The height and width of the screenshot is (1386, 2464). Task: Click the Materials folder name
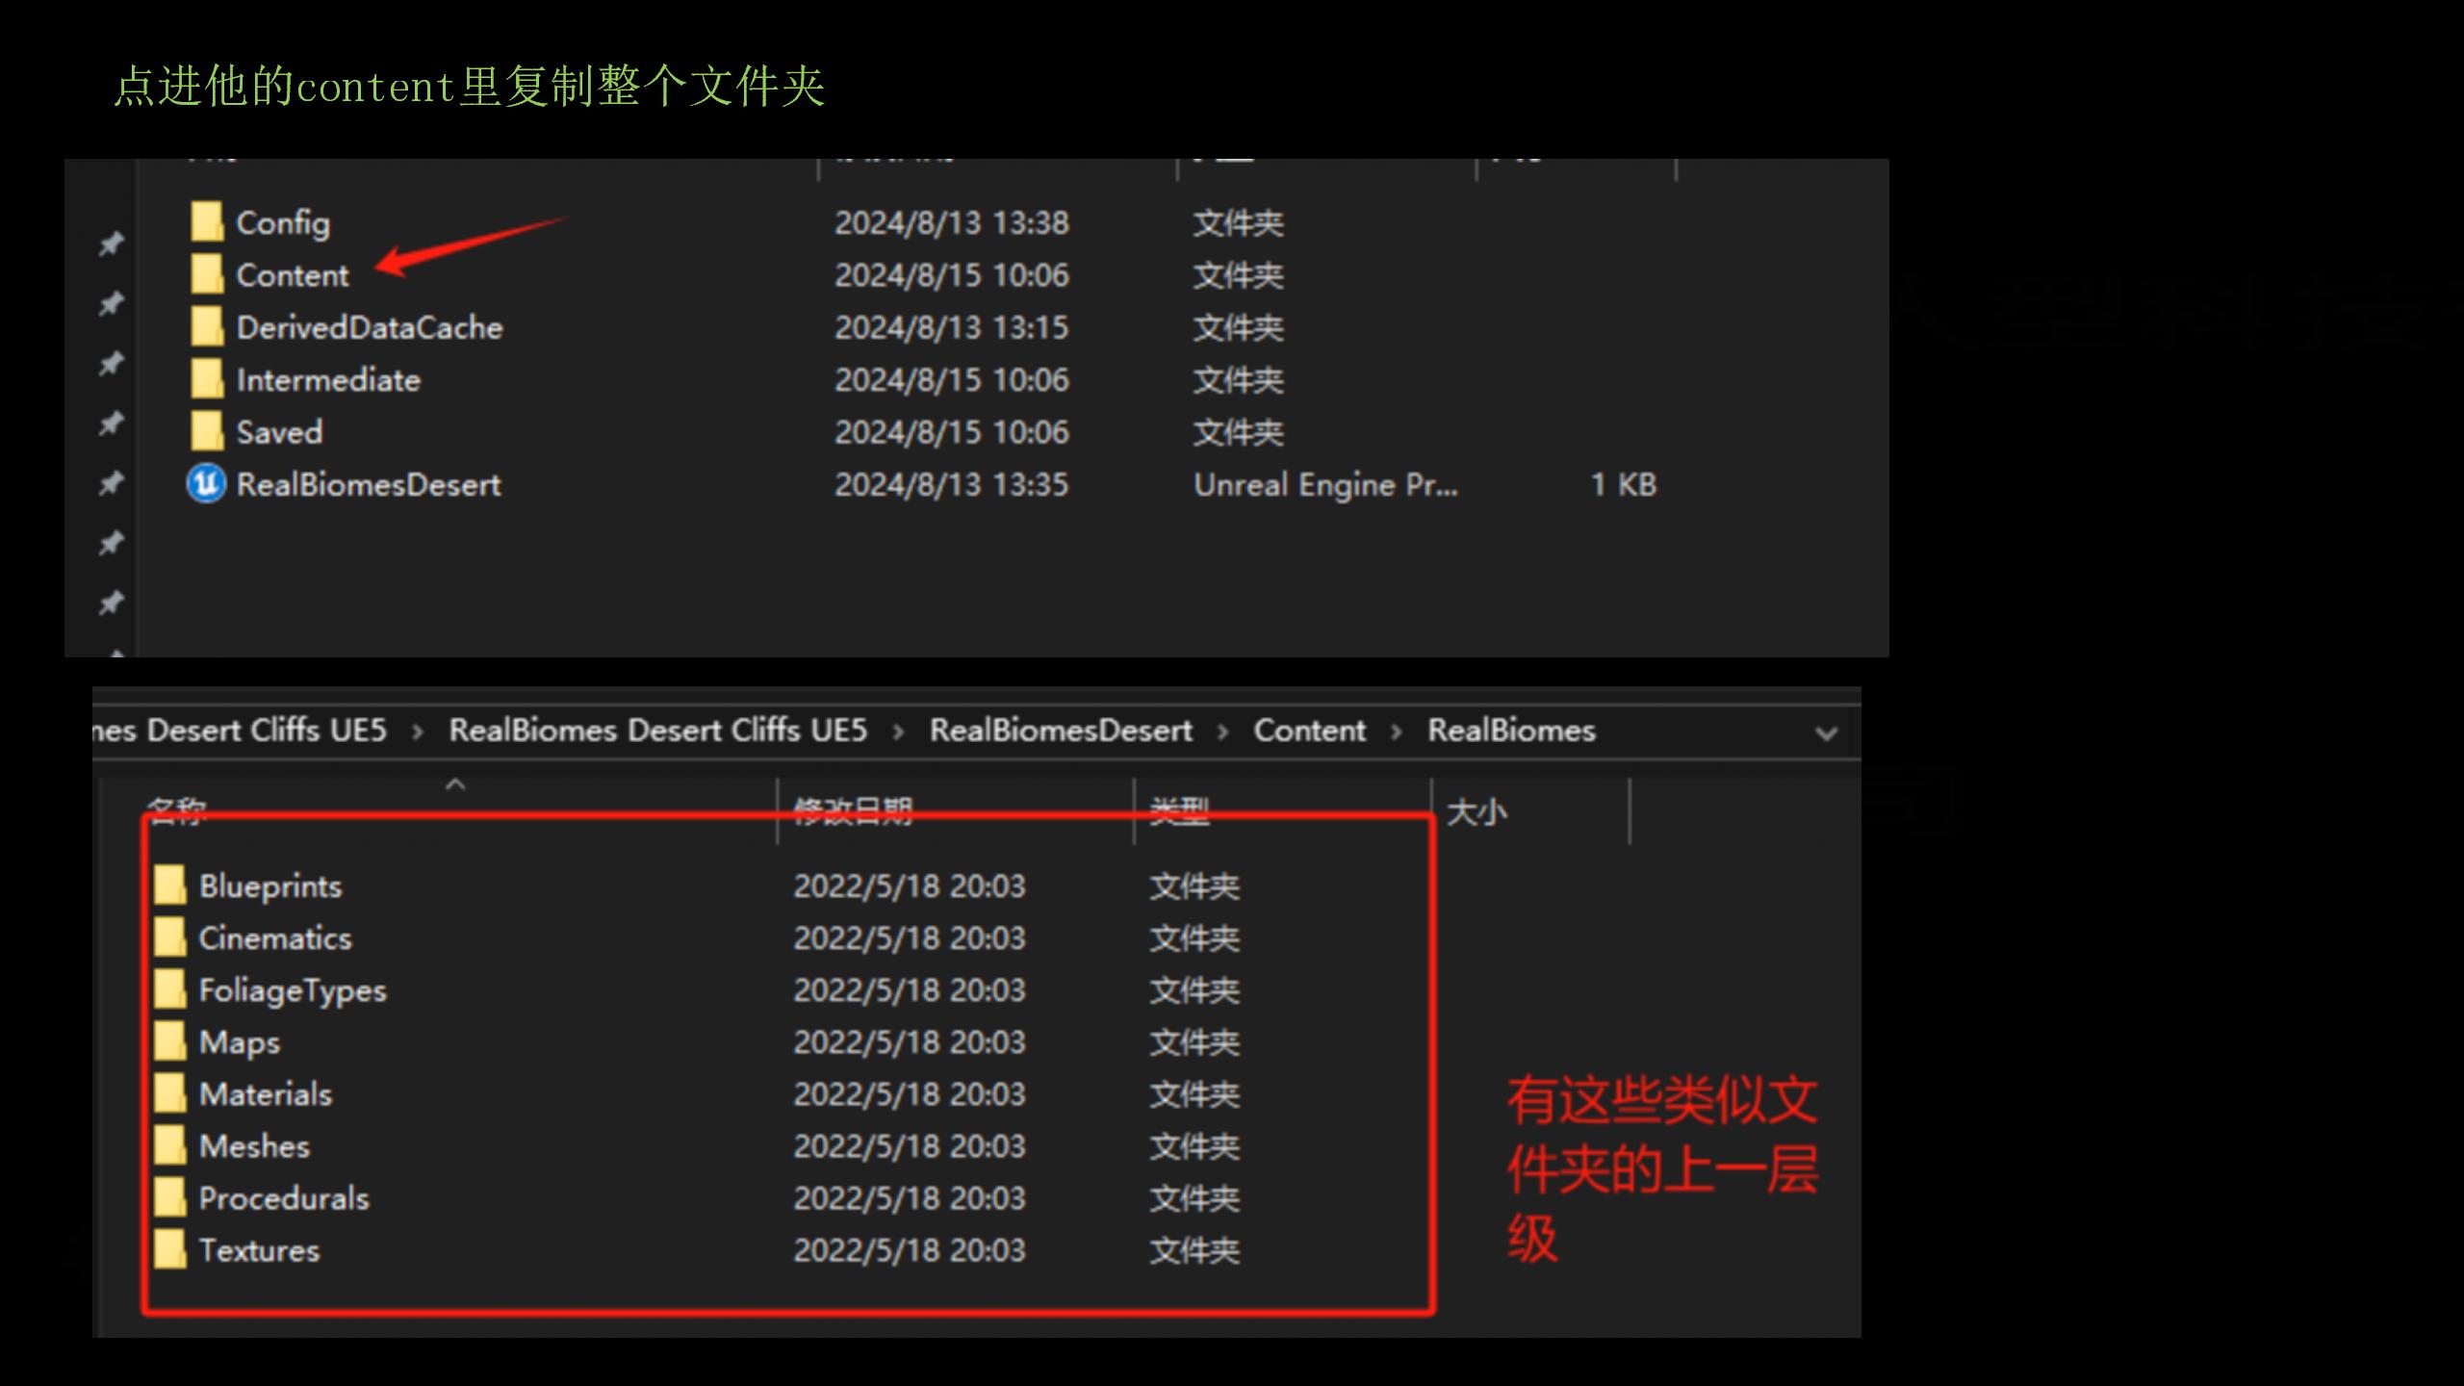[x=266, y=1094]
